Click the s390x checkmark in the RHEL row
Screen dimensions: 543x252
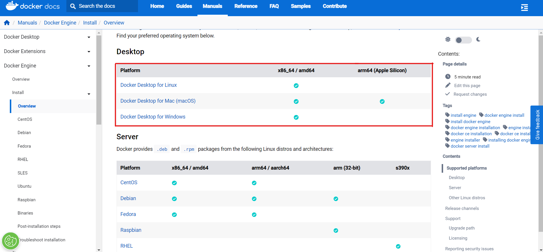pos(398,246)
